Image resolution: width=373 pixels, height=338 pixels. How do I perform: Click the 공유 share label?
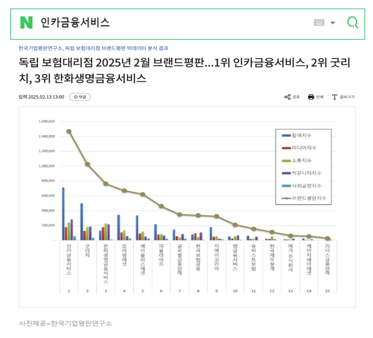coord(296,97)
